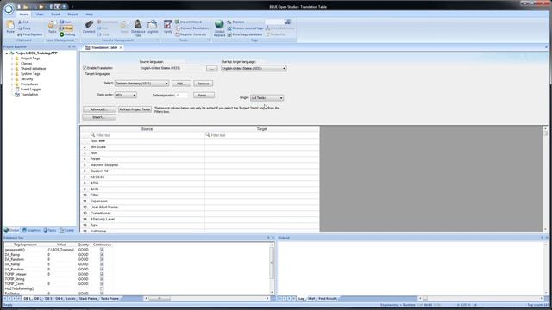Click the icon right of the tag field
Viewport: 552px width, 310px height.
click(x=288, y=22)
